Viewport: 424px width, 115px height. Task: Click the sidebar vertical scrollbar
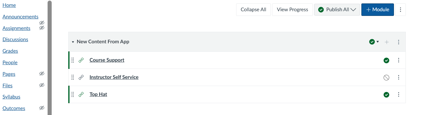tap(49, 58)
